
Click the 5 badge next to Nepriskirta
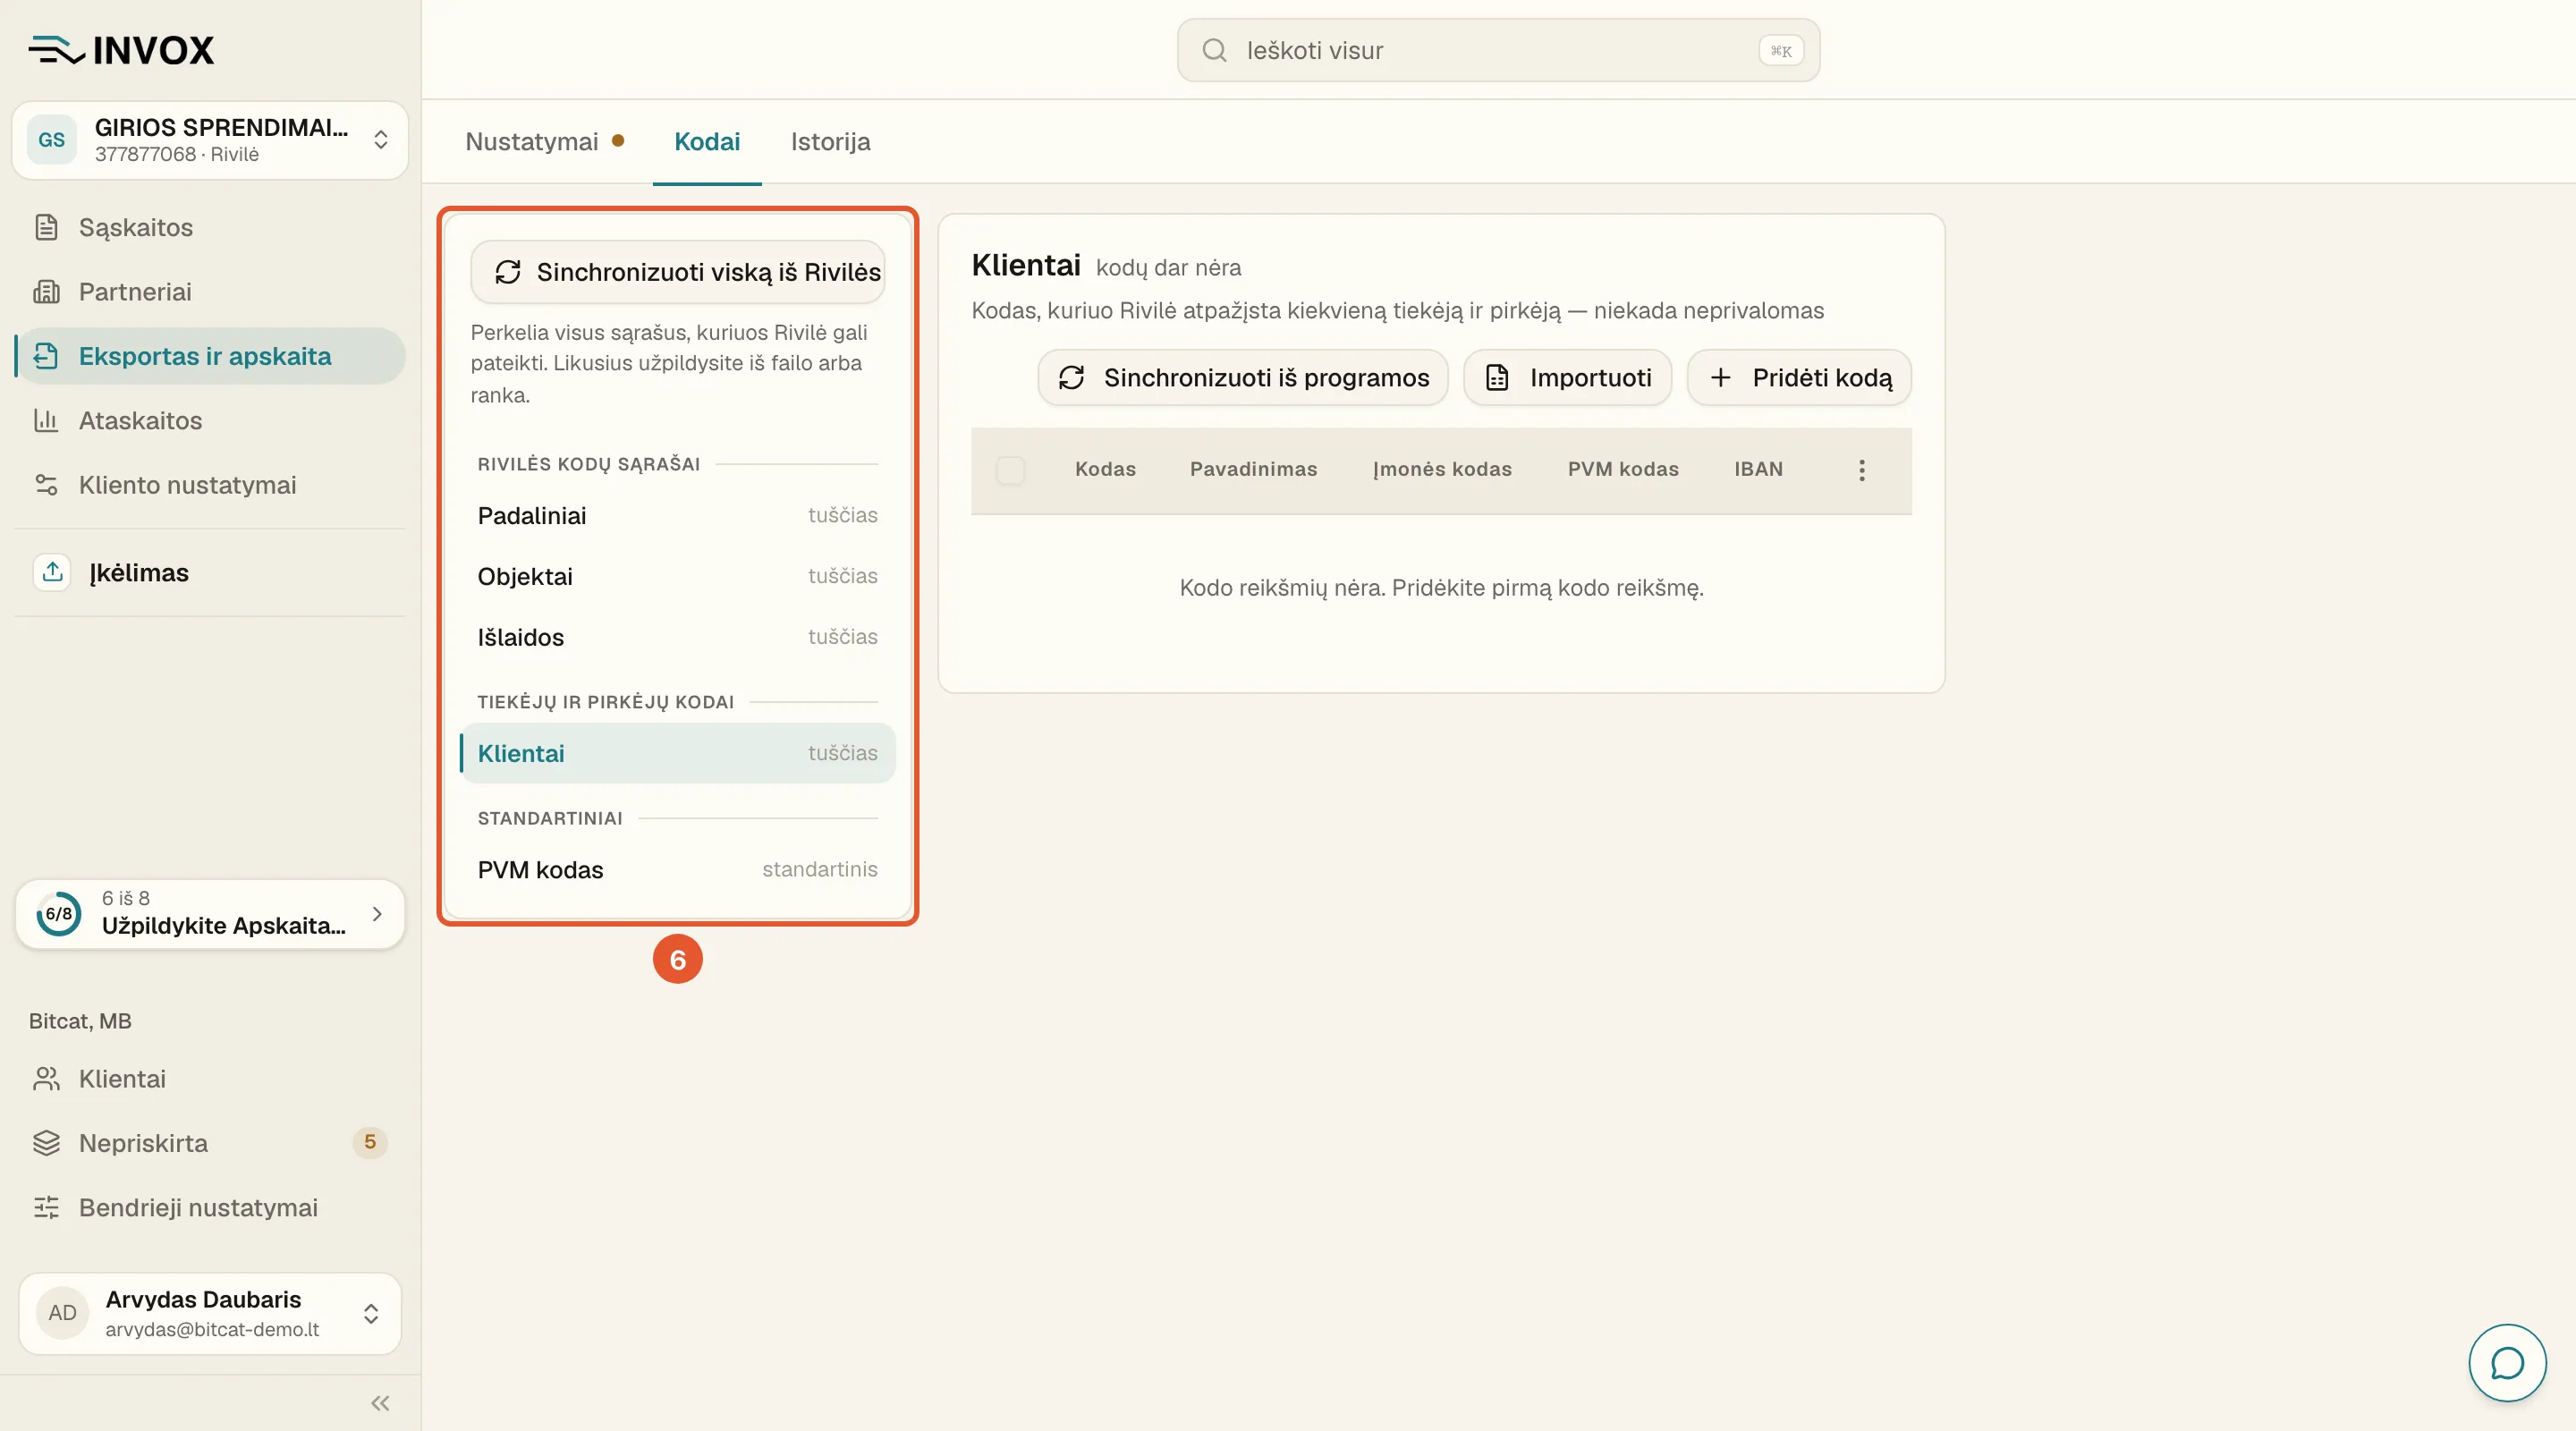click(369, 1142)
